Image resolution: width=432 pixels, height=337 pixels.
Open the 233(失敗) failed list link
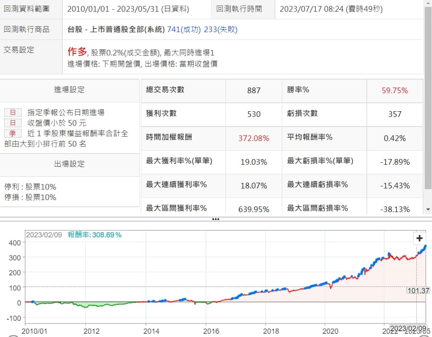coord(221,29)
